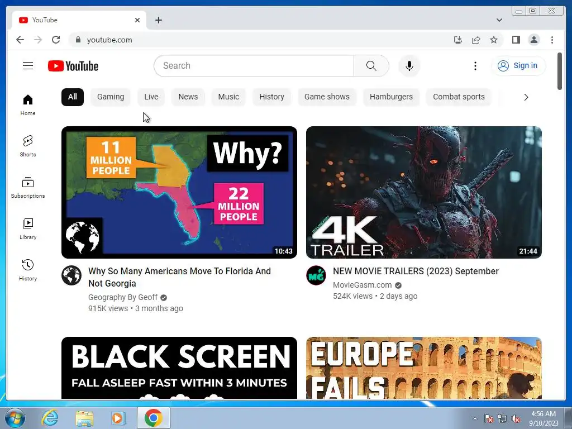Reload the page
Screen dimensions: 572x429
tap(56, 40)
